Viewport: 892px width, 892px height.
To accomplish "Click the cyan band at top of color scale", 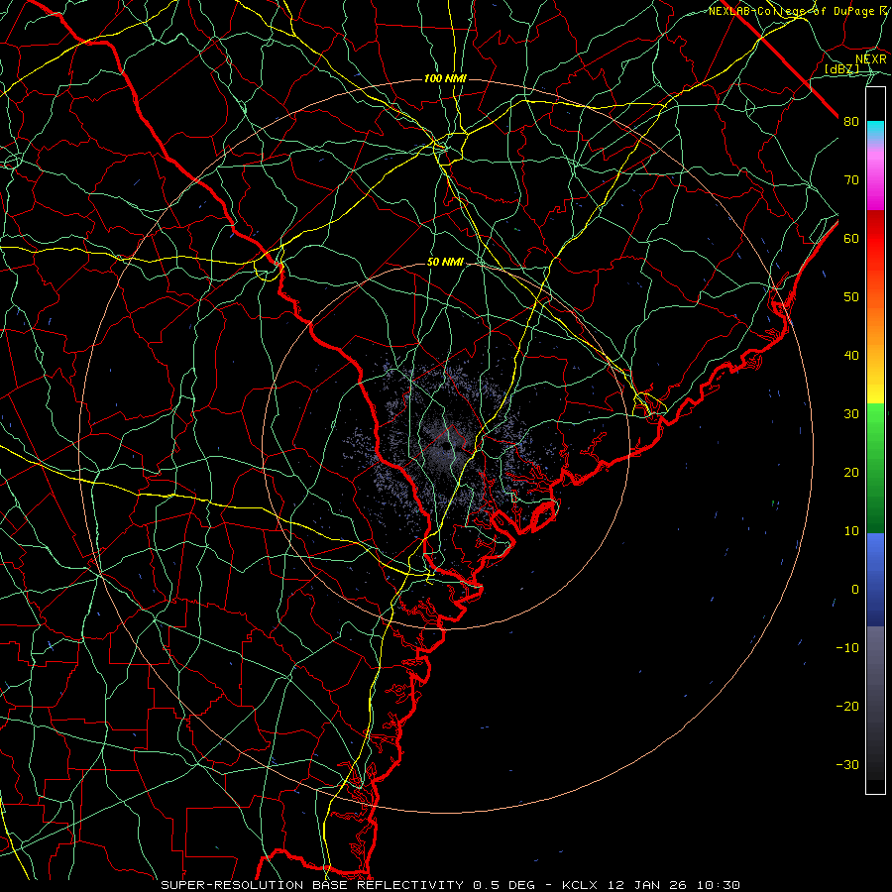I will [875, 131].
